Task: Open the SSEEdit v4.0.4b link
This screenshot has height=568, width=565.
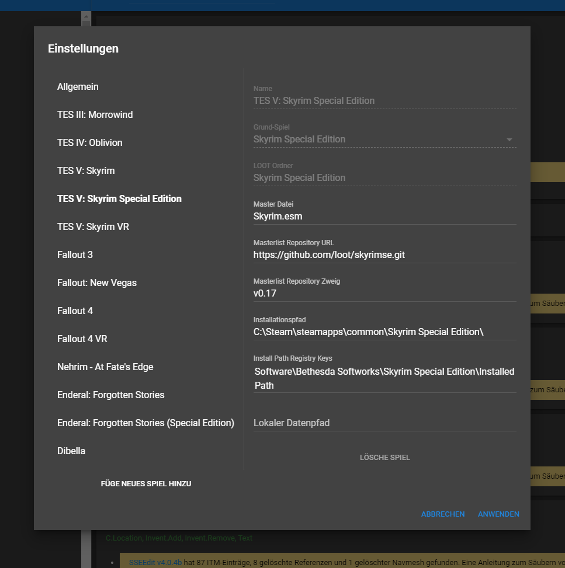Action: pos(155,562)
